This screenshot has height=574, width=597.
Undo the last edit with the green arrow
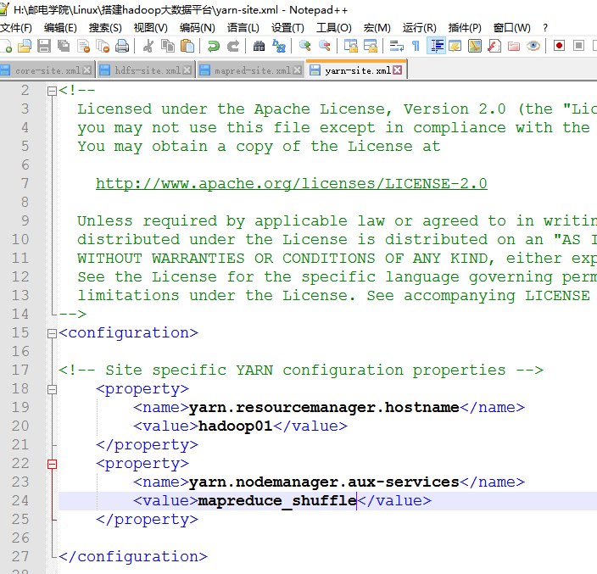coord(214,46)
